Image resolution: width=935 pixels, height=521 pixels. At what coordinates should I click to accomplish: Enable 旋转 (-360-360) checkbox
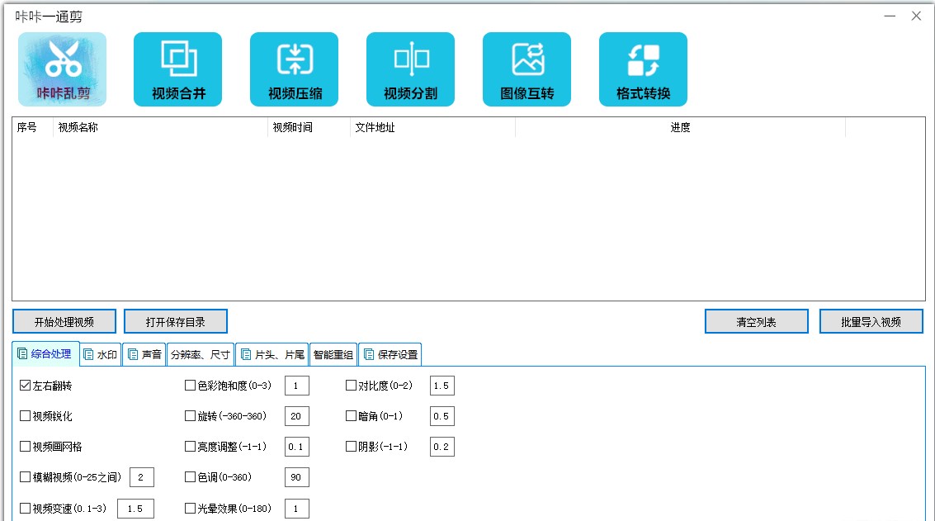click(x=191, y=416)
